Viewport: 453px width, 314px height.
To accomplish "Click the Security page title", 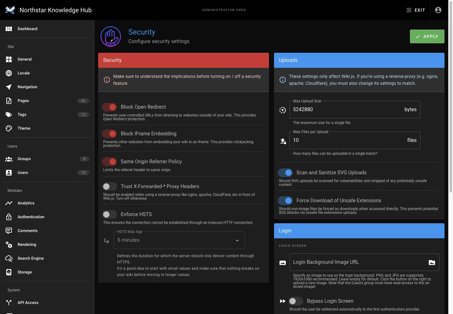I will click(142, 32).
